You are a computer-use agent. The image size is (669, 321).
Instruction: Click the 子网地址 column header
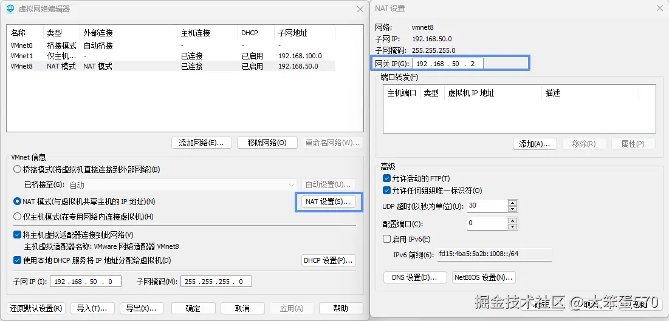point(304,33)
